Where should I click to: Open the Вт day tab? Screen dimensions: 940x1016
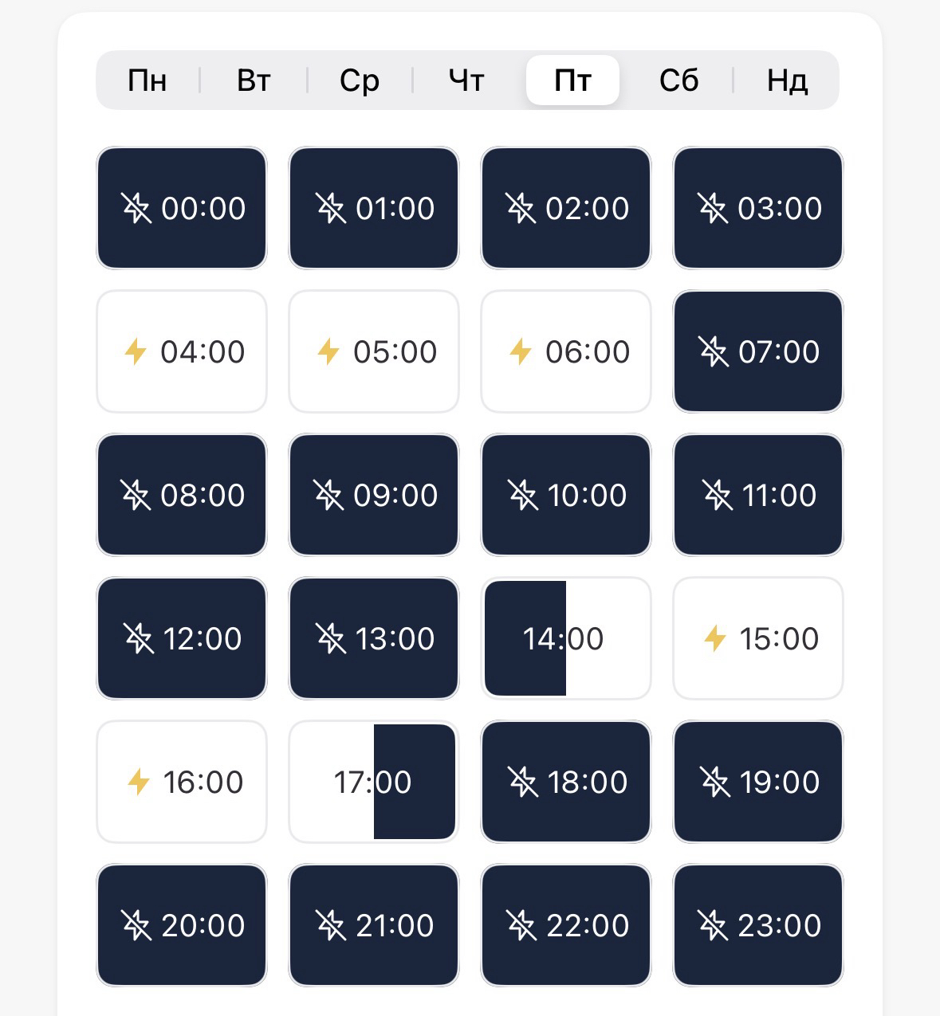click(x=254, y=80)
